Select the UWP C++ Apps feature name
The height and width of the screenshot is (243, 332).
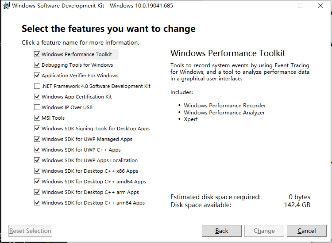(81, 150)
